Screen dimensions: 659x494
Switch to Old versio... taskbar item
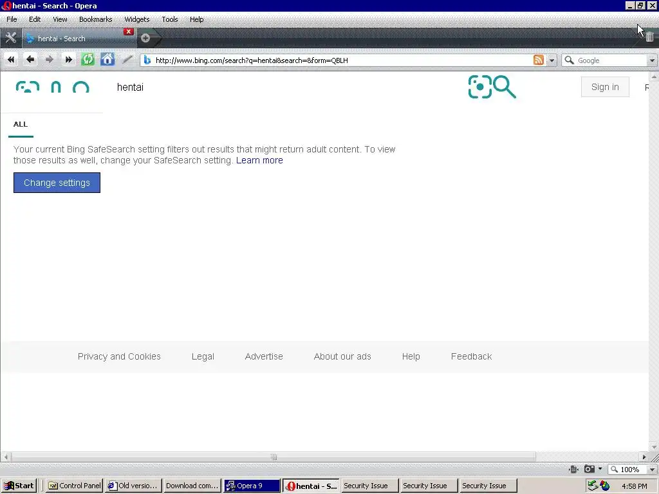[133, 486]
